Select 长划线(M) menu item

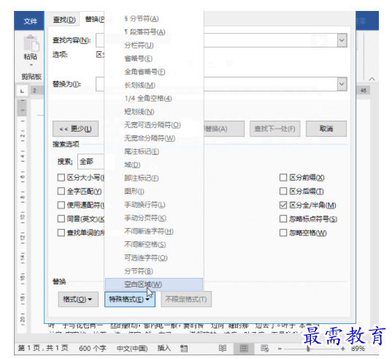pyautogui.click(x=154, y=85)
